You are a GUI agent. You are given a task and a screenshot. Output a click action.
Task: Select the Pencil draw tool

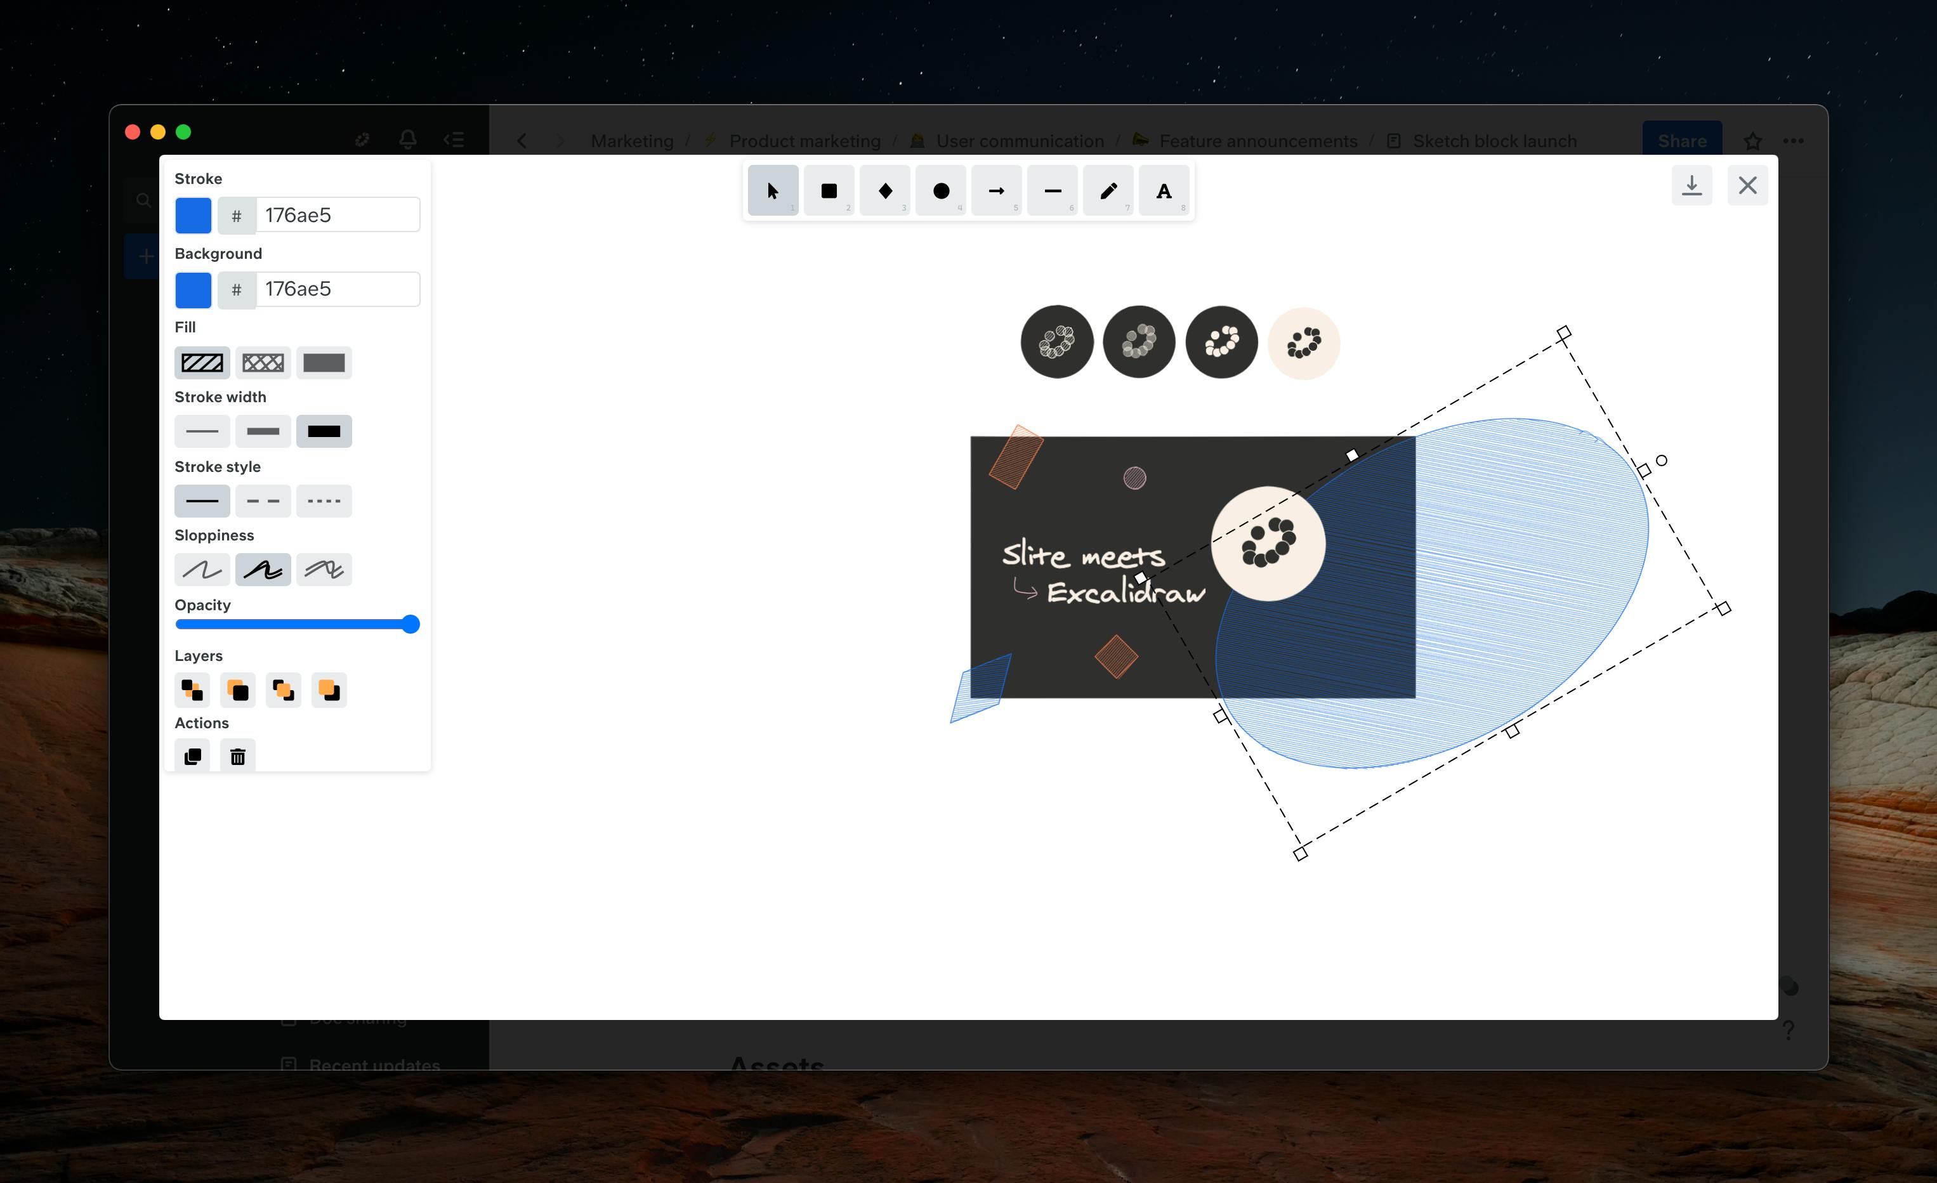[1108, 190]
